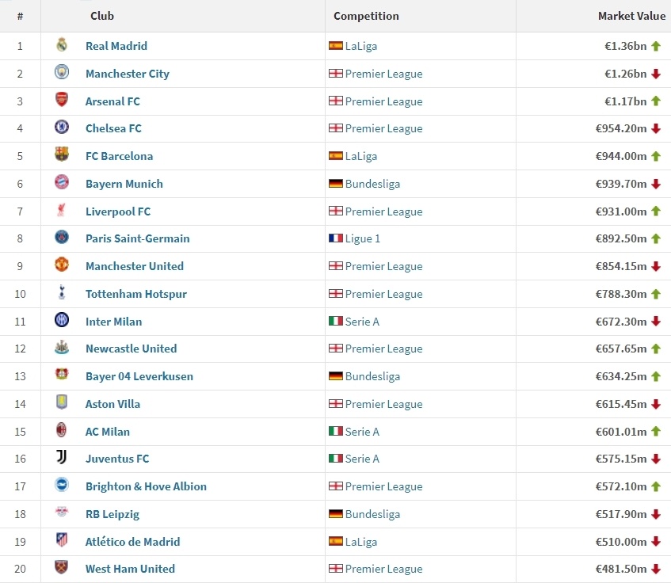Click the Inter Milan crest icon
Viewport: 671px width, 583px height.
click(x=62, y=321)
